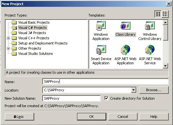Select the ASP.NET Web Service template
Viewport: 173px width, 125px height.
pos(150,55)
